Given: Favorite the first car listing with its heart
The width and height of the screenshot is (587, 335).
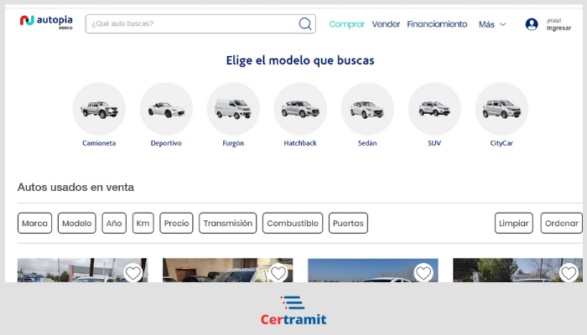Looking at the screenshot, I should 132,273.
